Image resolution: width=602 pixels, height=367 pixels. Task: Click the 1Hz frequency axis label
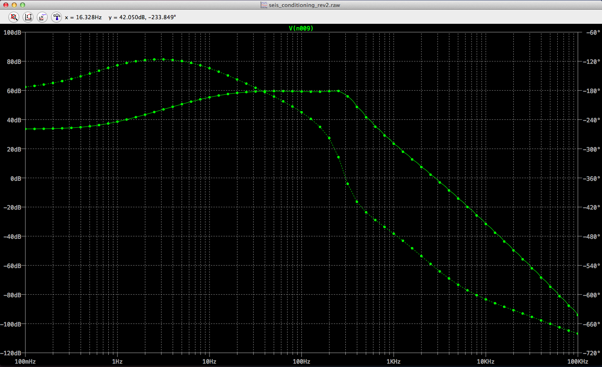pyautogui.click(x=117, y=362)
